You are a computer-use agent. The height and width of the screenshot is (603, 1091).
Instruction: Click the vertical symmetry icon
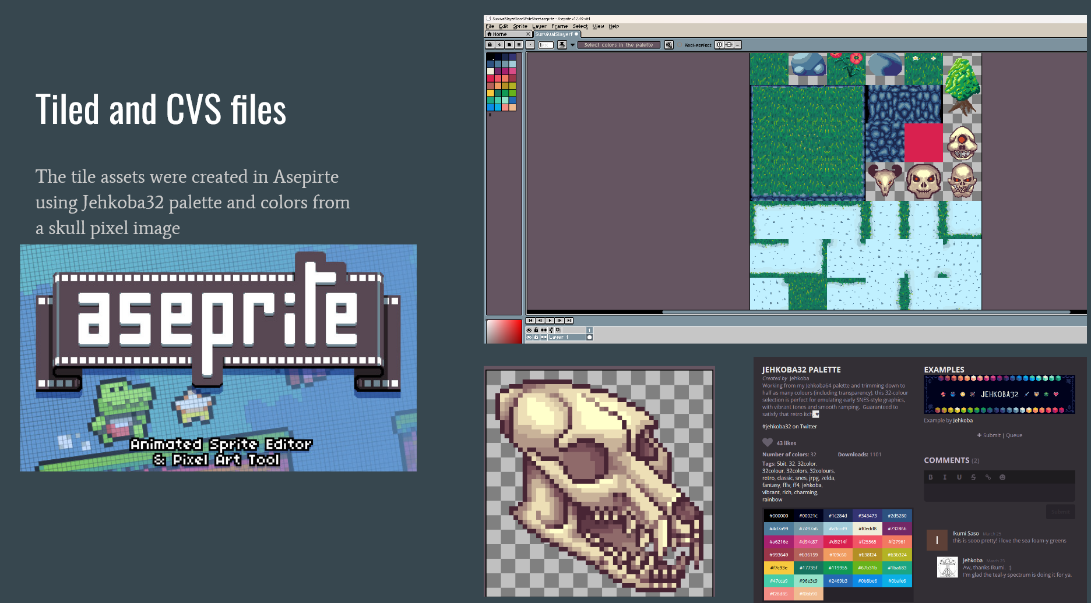click(719, 45)
